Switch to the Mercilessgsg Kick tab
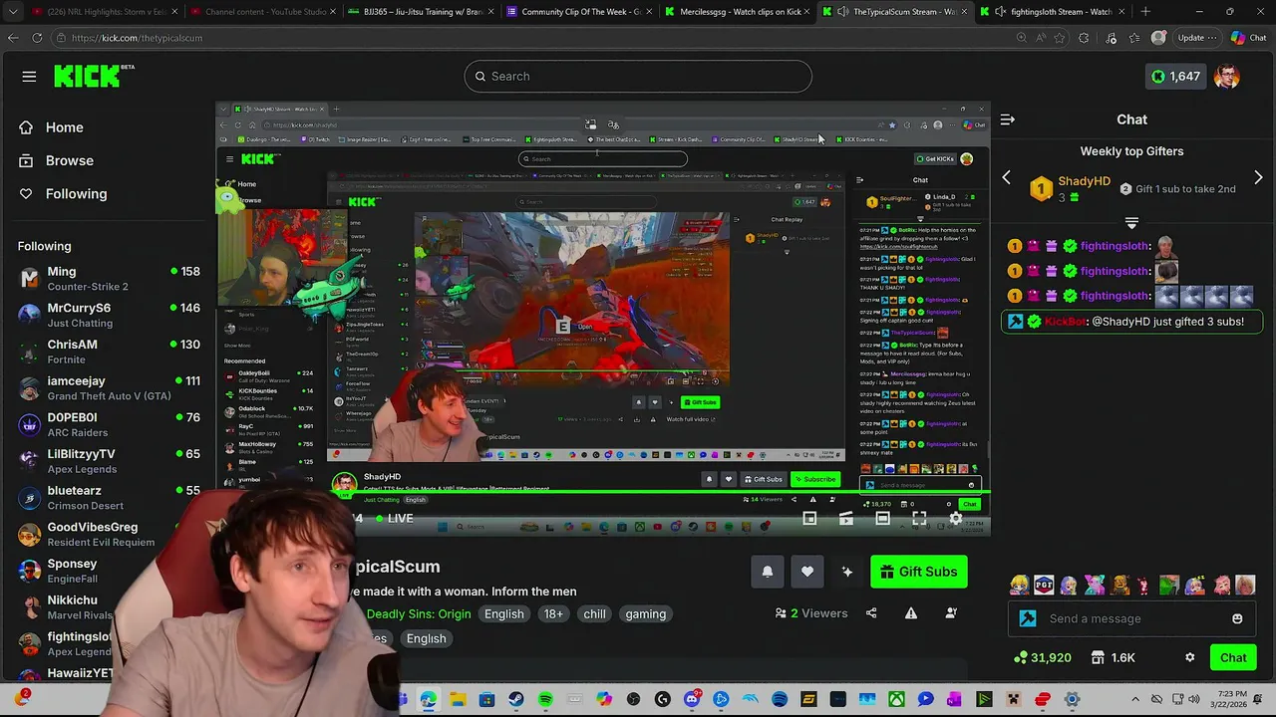This screenshot has height=717, width=1276. point(738,12)
